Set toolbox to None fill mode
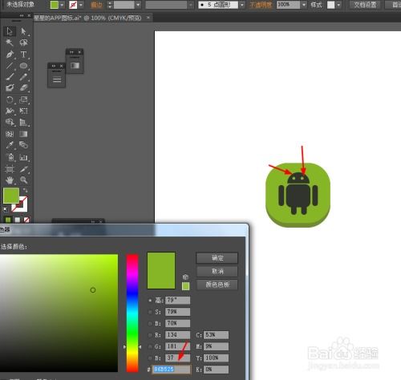 point(26,220)
